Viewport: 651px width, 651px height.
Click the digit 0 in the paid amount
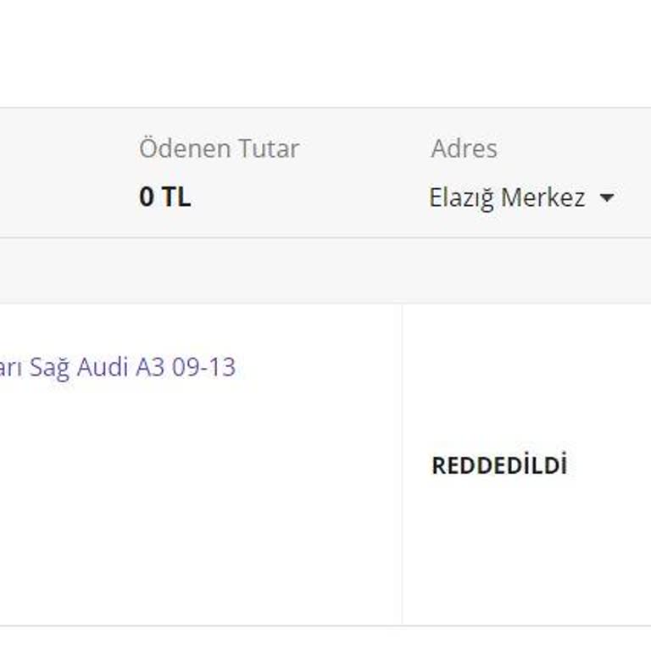(x=147, y=198)
